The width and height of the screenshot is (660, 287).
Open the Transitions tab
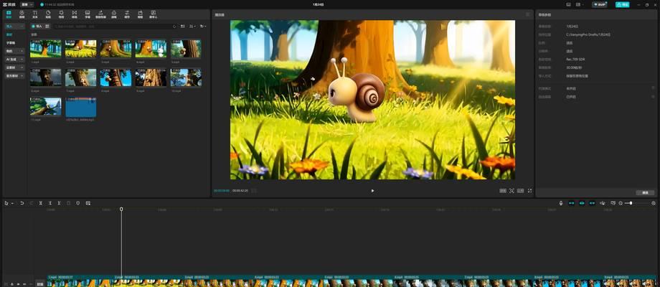75,14
